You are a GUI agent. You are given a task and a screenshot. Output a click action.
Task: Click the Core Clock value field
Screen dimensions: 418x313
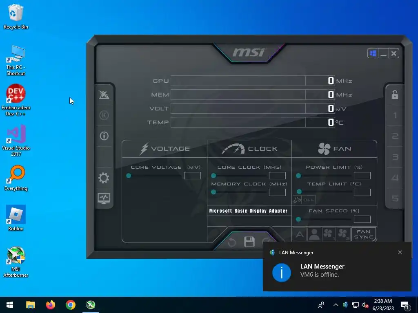click(x=277, y=176)
